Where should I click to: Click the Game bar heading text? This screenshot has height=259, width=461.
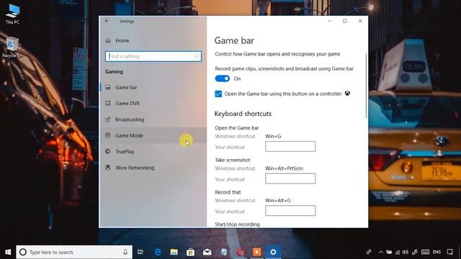coord(234,40)
